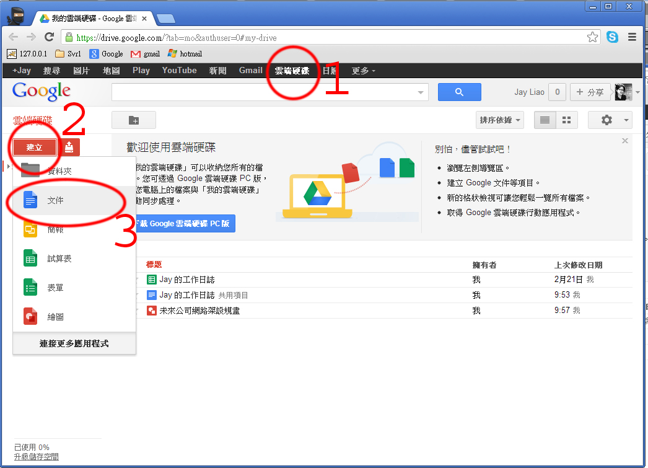Click the red drawing icon for 未來公司網路架設規畫
The width and height of the screenshot is (648, 468).
152,311
